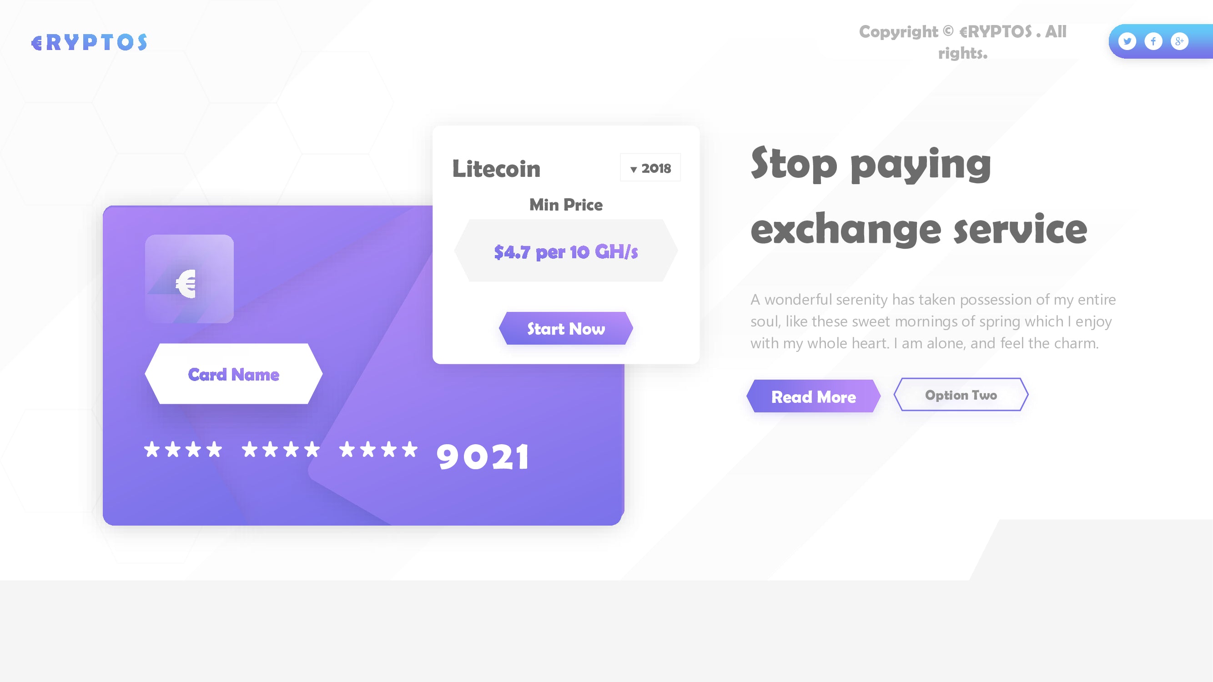Enable the Start Now mining option
The image size is (1213, 682).
coord(566,328)
